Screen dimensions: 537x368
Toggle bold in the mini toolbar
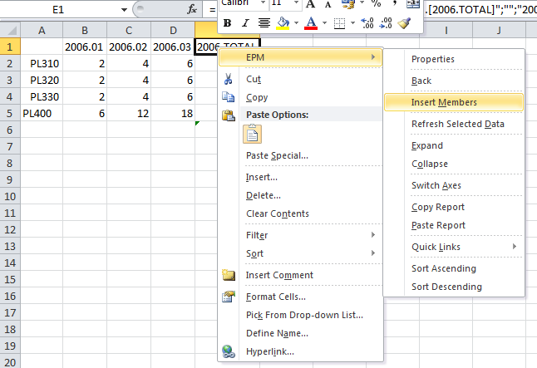[x=227, y=23]
